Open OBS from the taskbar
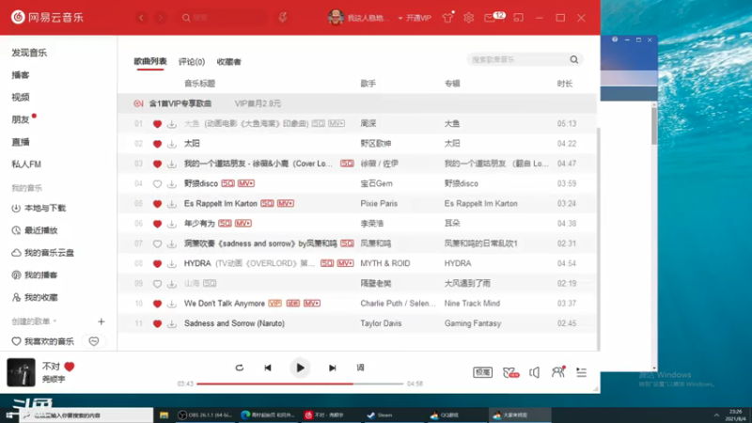The height and width of the screenshot is (423, 752). 205,415
